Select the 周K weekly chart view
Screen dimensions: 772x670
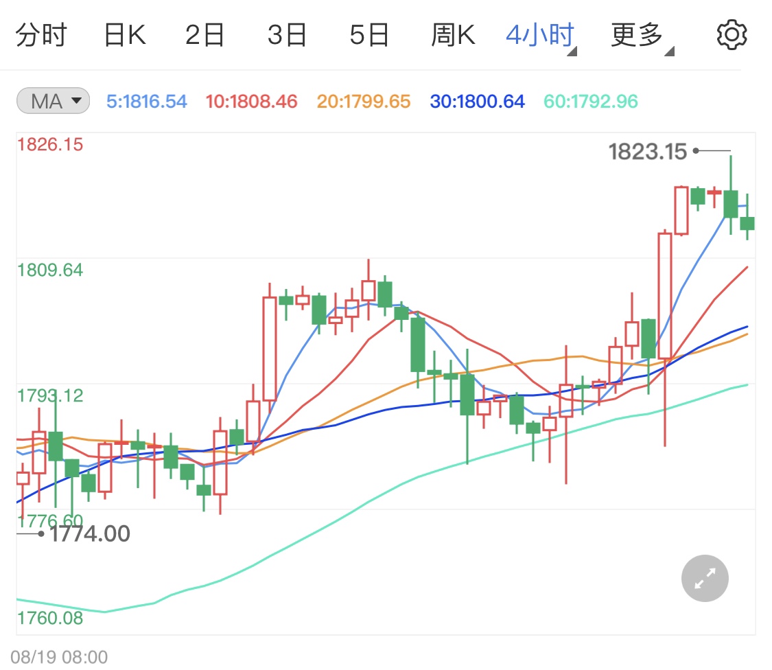pos(452,34)
